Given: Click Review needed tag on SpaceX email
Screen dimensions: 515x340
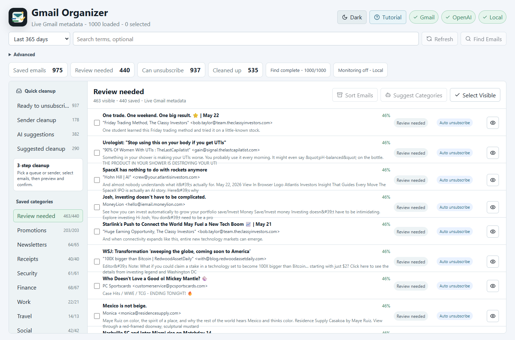Looking at the screenshot, I should coord(411,180).
